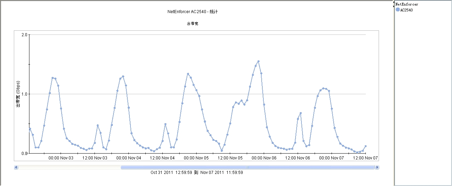The height and width of the screenshot is (186, 452).
Task: Click the last data point at chart's right edge
Action: 365,146
